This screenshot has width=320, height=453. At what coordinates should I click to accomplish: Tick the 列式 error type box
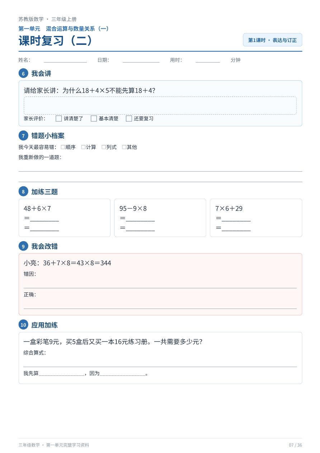pyautogui.click(x=104, y=147)
